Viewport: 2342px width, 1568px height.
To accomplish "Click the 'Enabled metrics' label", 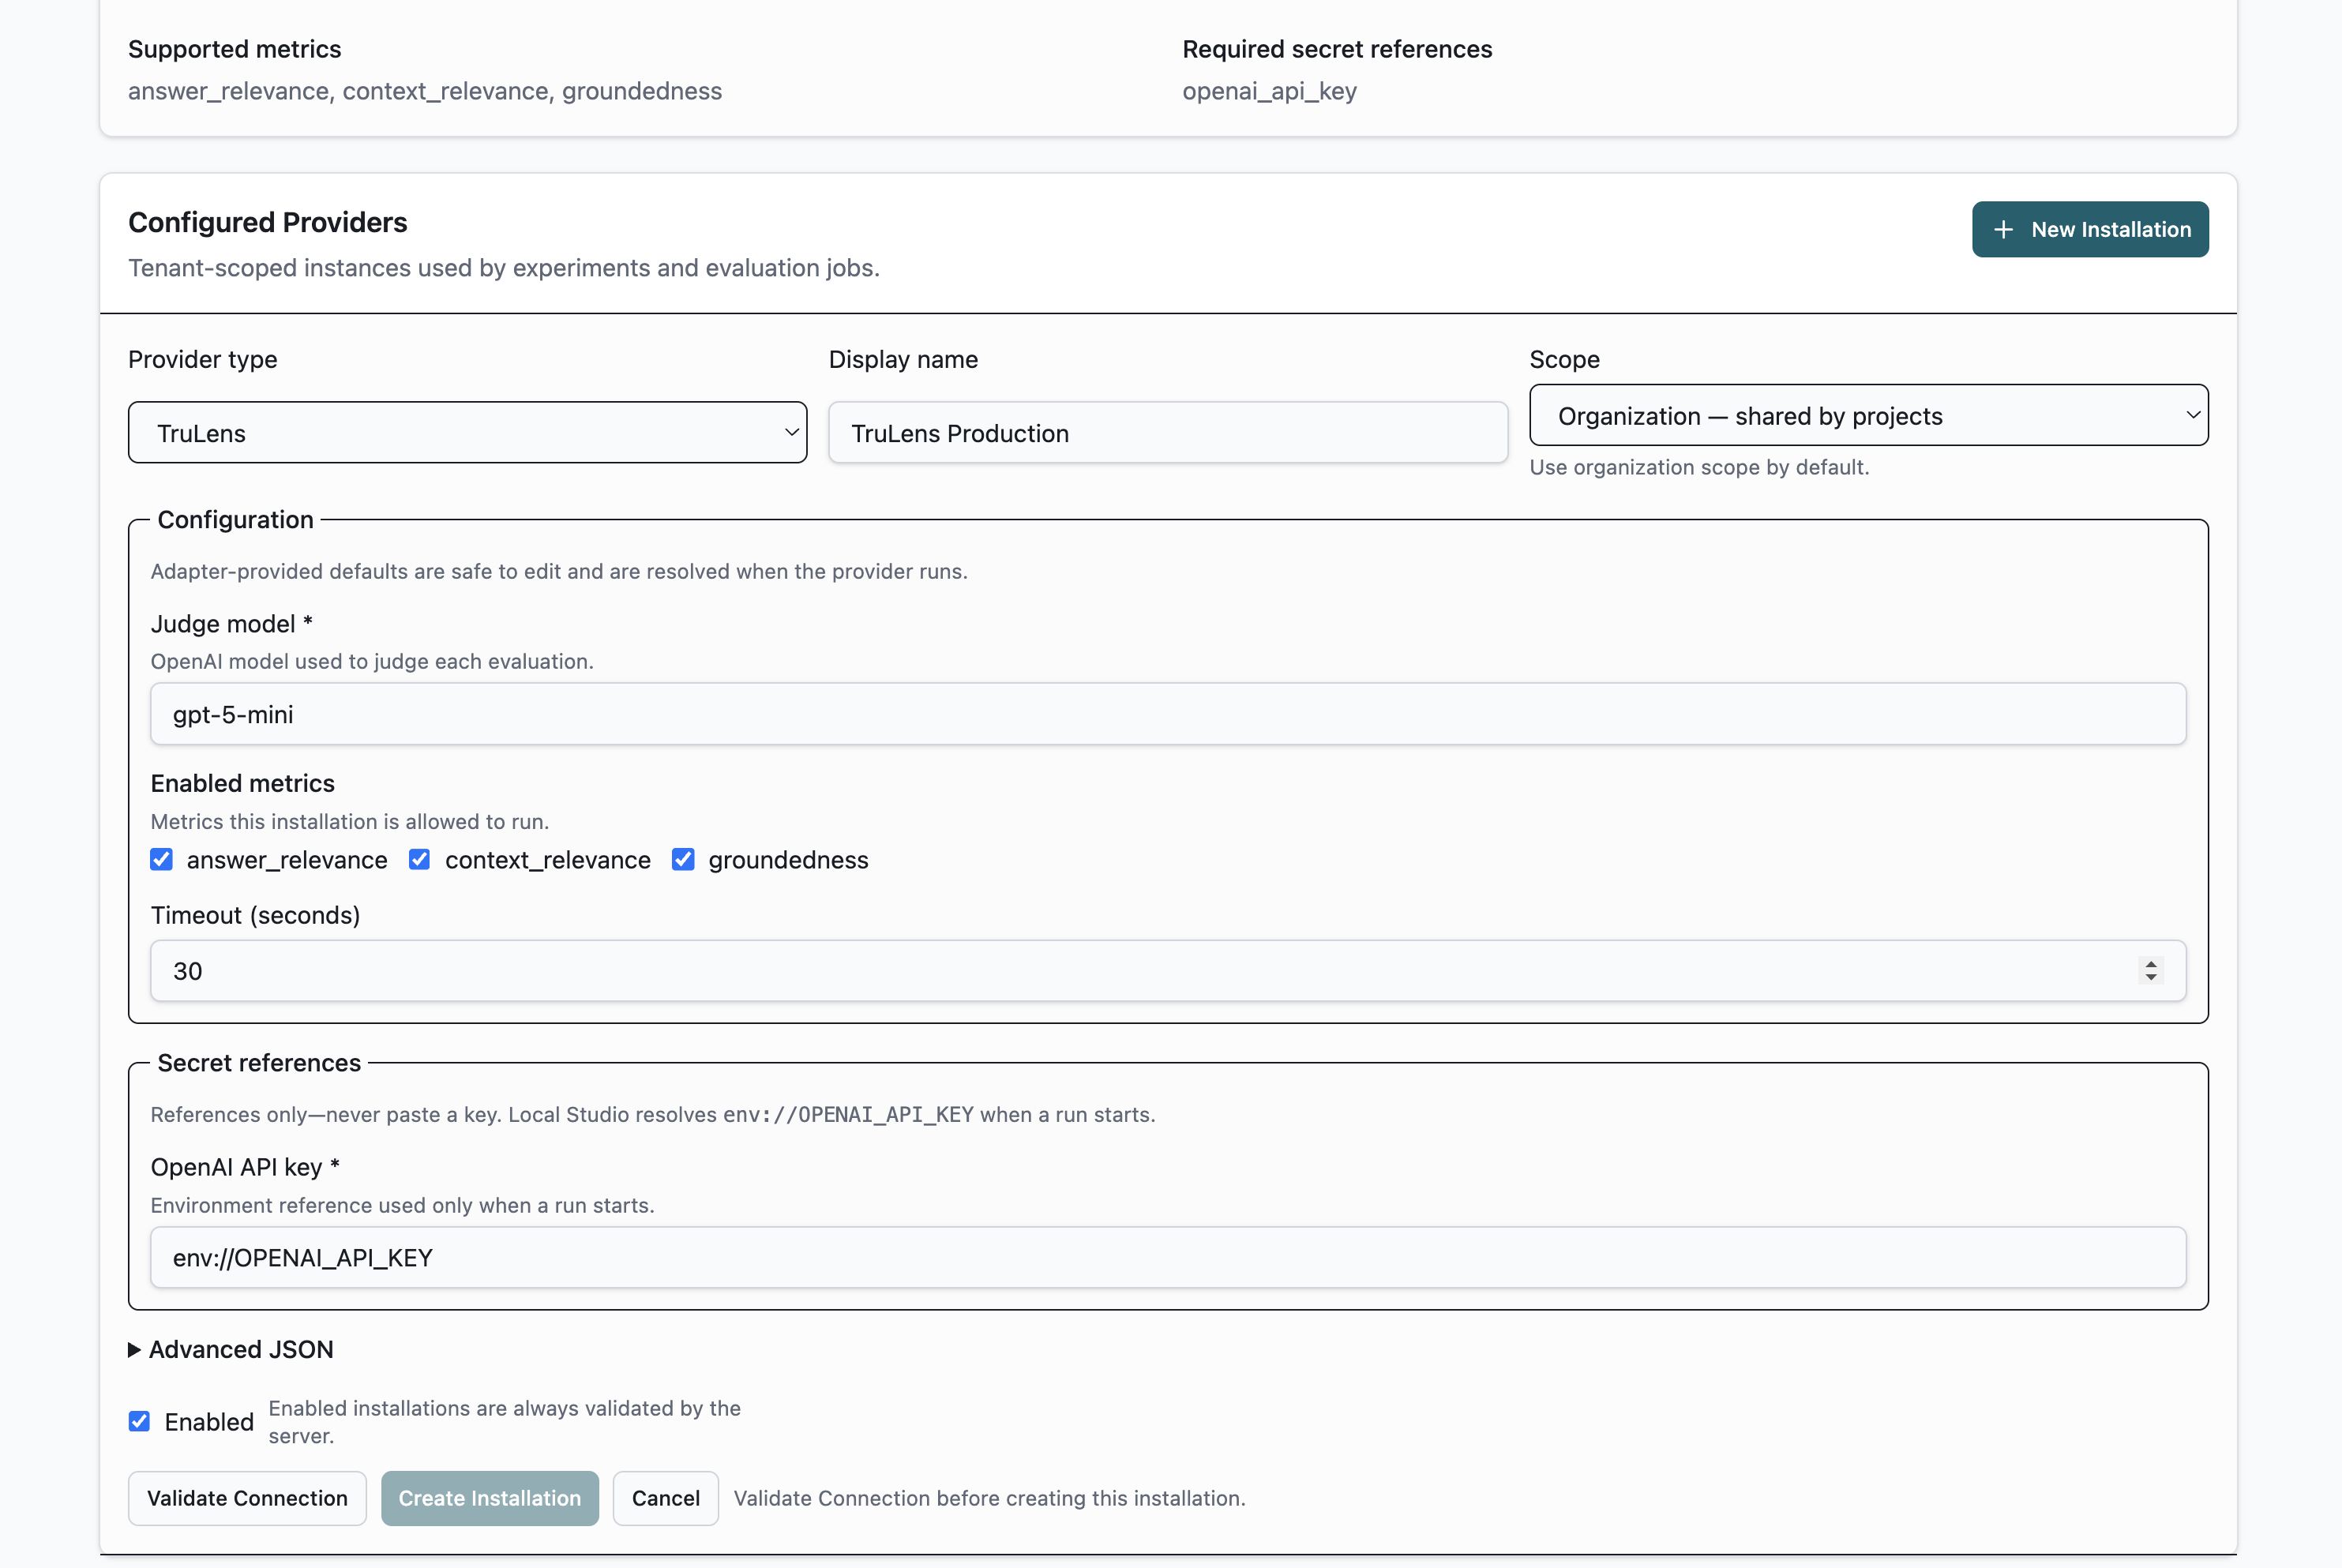I will [x=242, y=783].
